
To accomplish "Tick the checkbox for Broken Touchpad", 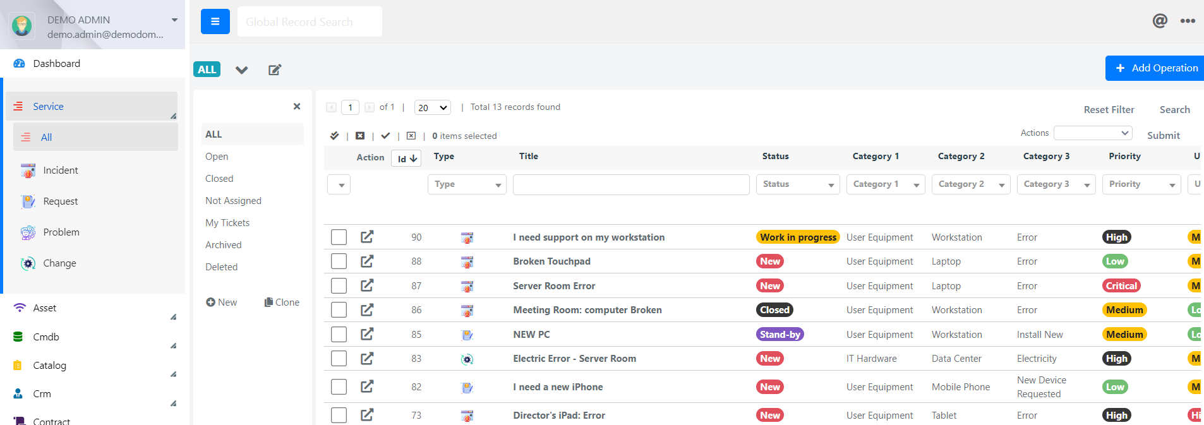I will (339, 261).
